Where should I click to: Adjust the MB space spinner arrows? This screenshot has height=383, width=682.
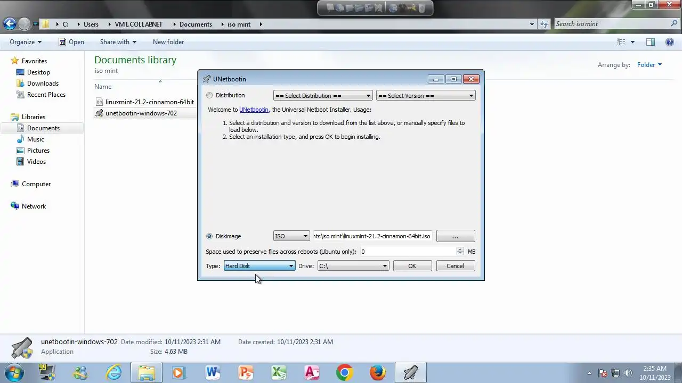460,252
